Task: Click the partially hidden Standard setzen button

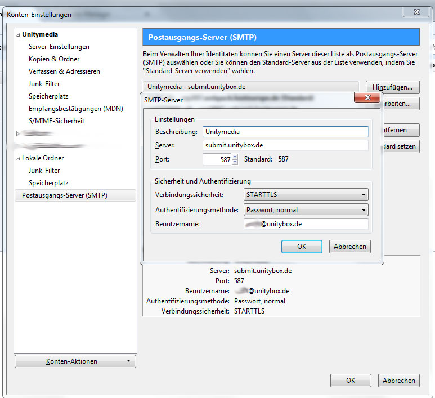Action: click(x=401, y=146)
